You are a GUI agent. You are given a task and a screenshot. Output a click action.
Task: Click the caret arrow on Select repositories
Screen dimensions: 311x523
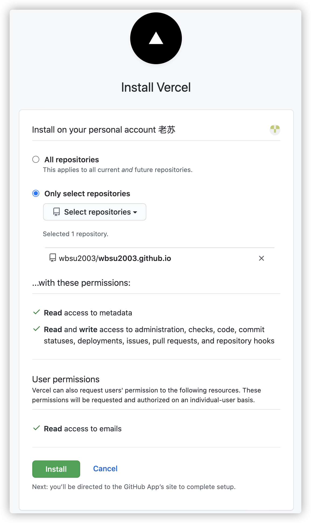[135, 212]
